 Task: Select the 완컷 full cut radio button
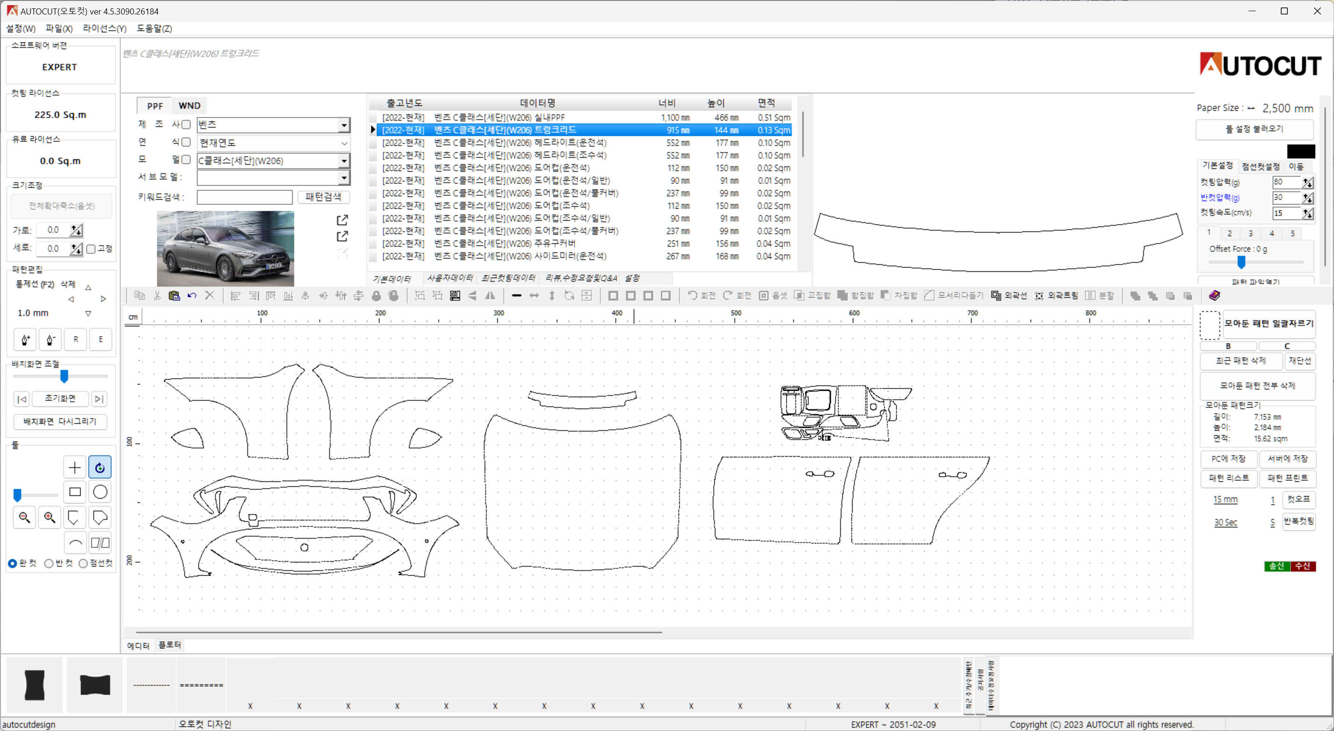click(x=13, y=563)
